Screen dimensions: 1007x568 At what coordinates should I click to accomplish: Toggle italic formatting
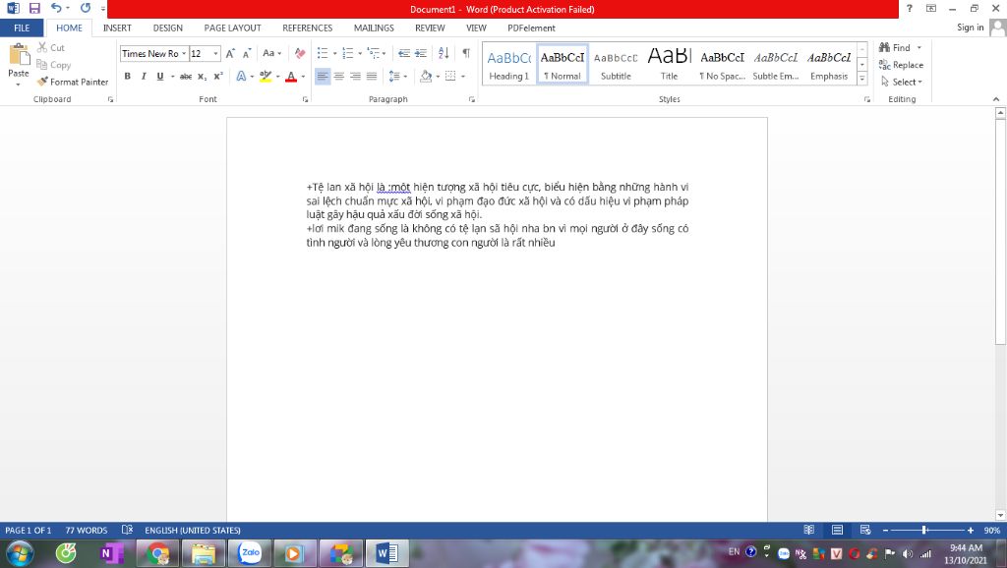tap(144, 76)
